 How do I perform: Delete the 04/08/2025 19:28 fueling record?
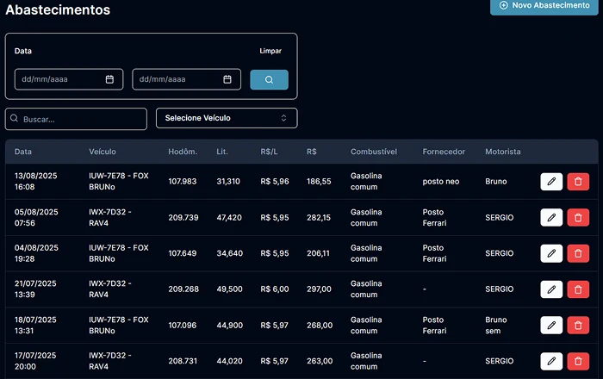[x=578, y=253]
